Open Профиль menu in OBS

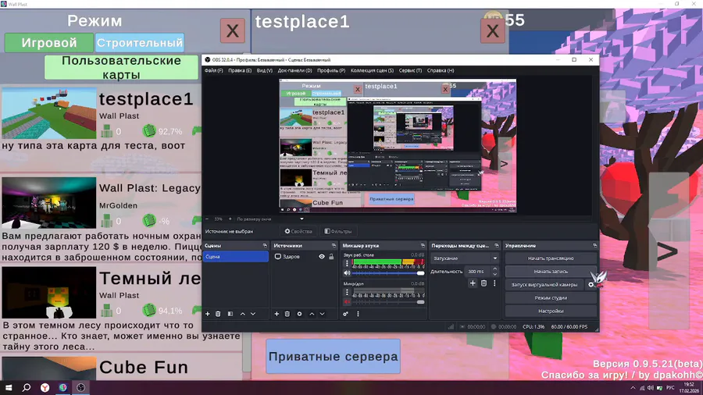pyautogui.click(x=331, y=70)
